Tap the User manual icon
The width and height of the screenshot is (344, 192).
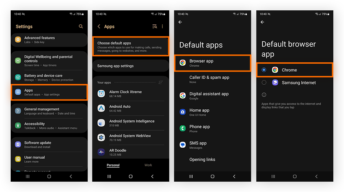[18, 159]
